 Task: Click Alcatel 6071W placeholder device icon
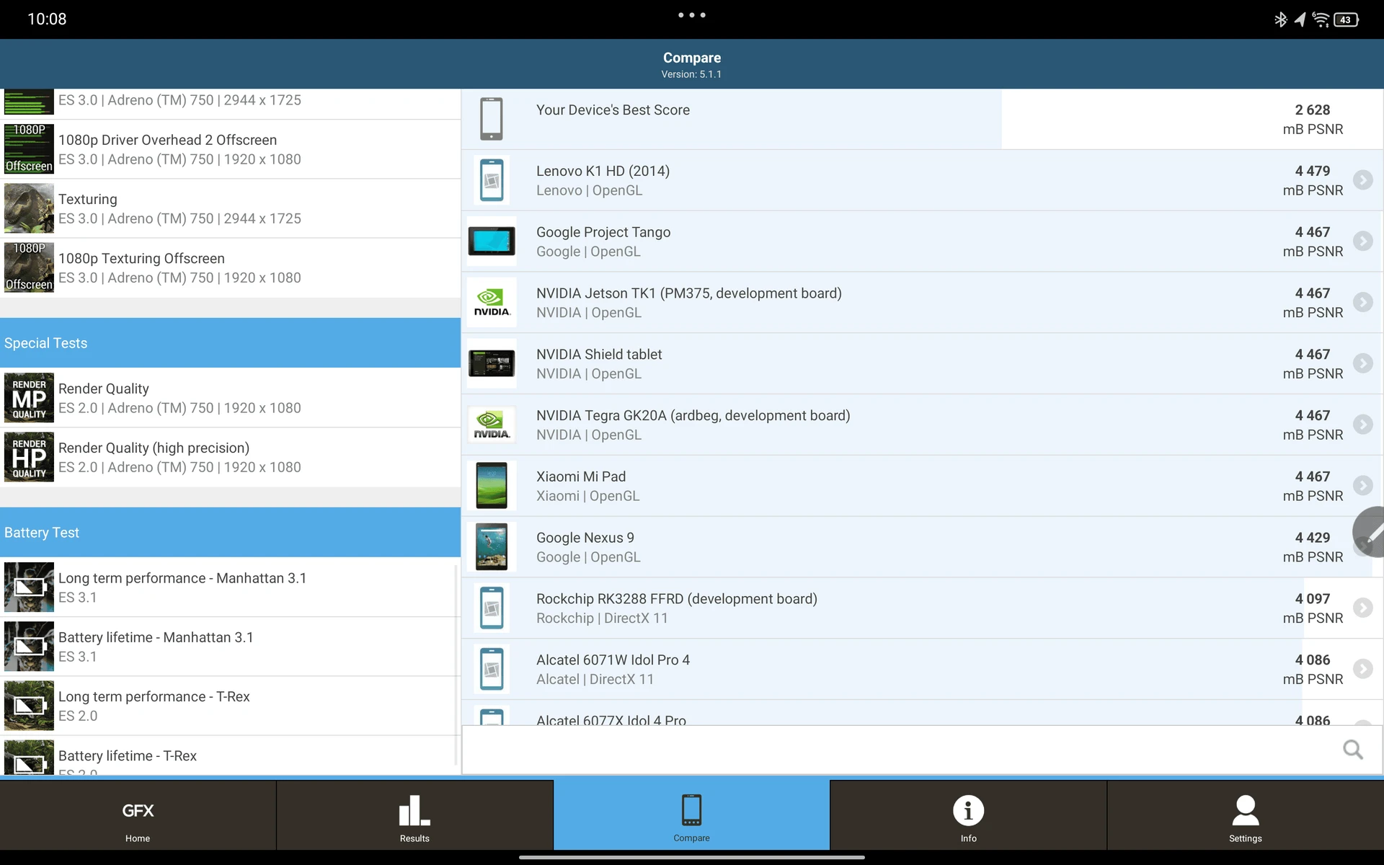pyautogui.click(x=492, y=669)
